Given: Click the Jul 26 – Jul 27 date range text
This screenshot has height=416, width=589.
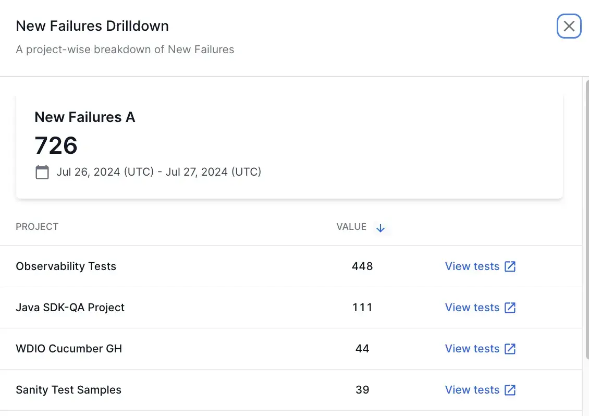Looking at the screenshot, I should click(x=158, y=172).
